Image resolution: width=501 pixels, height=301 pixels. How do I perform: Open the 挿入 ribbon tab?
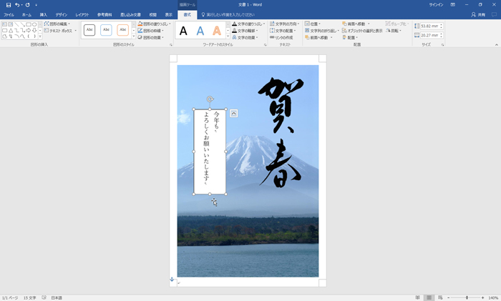point(44,14)
